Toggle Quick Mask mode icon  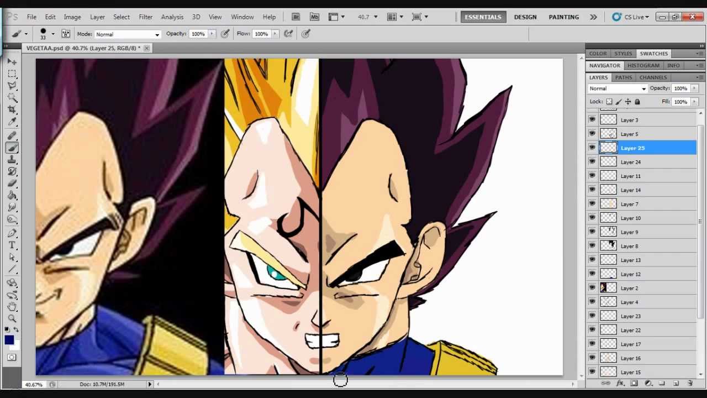tap(12, 358)
